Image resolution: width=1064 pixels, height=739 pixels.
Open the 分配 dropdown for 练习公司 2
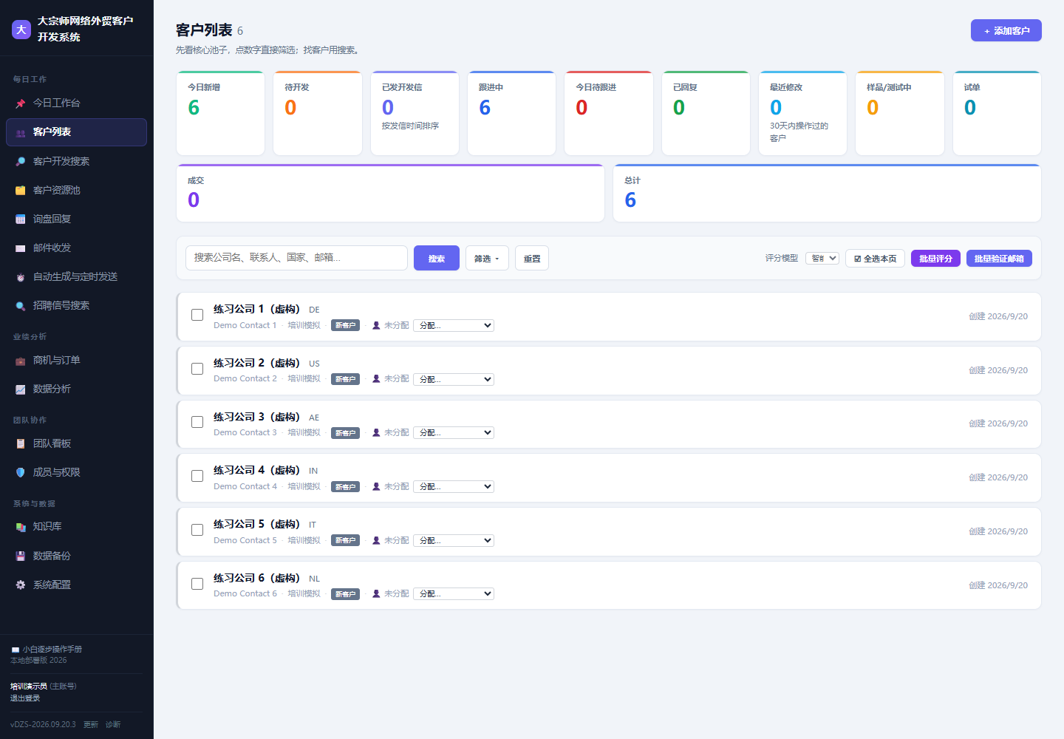pyautogui.click(x=454, y=379)
